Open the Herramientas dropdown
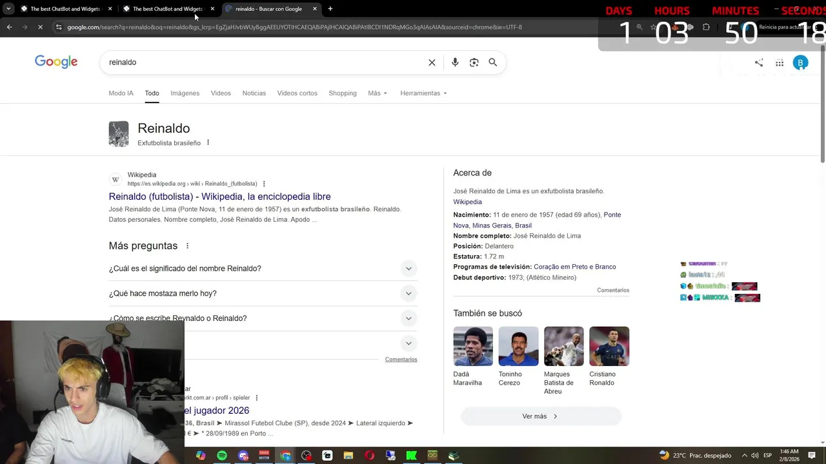826x464 pixels. 423,93
